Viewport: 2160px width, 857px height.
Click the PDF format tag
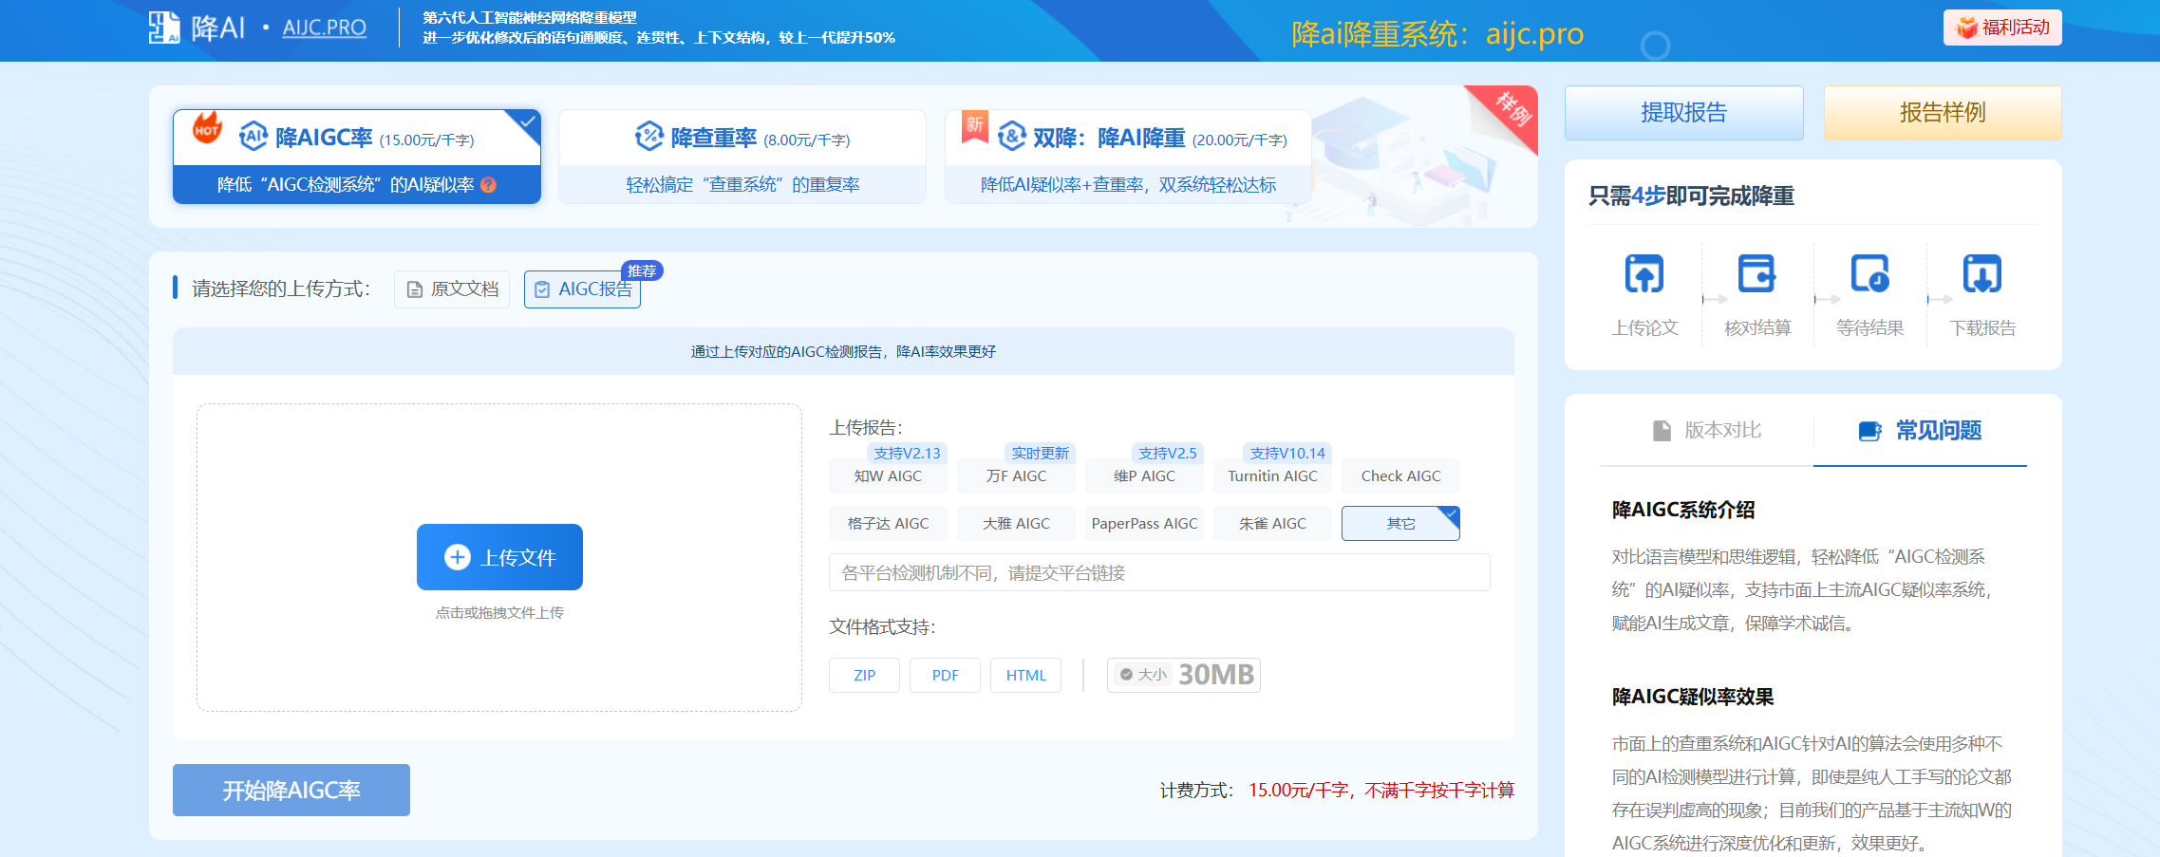(945, 675)
